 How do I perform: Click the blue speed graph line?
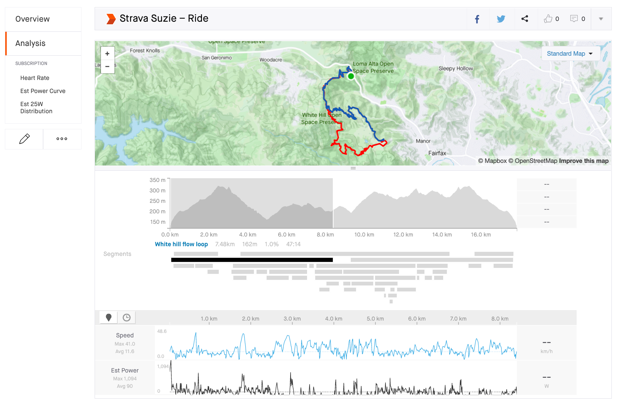(343, 346)
